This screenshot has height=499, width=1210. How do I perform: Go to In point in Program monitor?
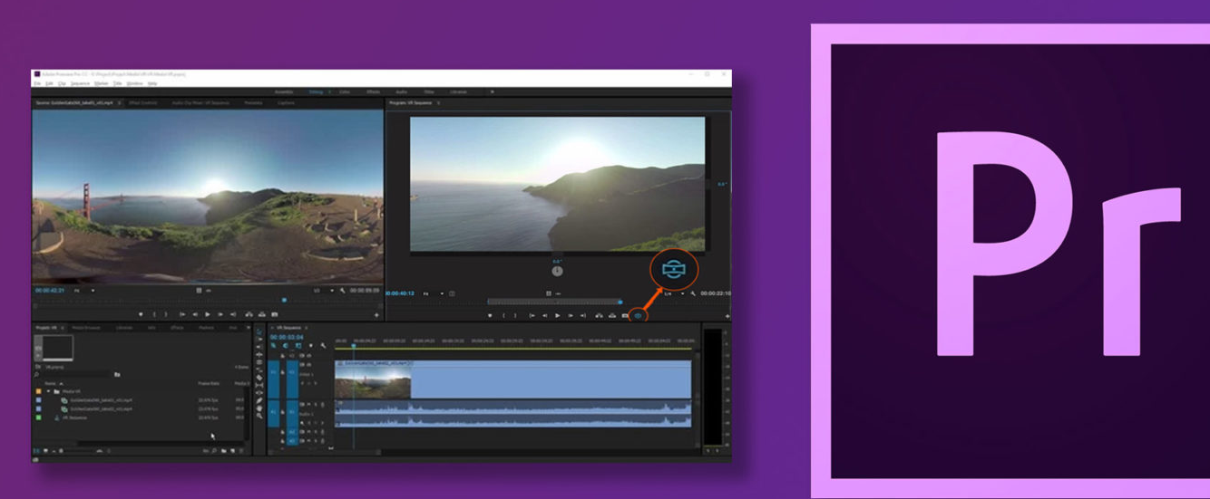click(x=532, y=315)
